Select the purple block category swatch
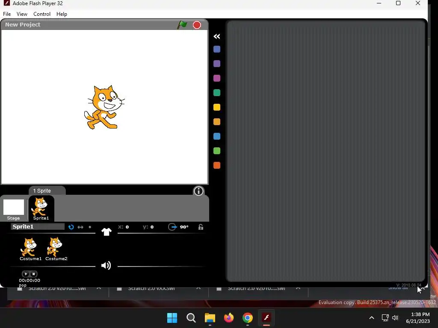 tap(217, 64)
